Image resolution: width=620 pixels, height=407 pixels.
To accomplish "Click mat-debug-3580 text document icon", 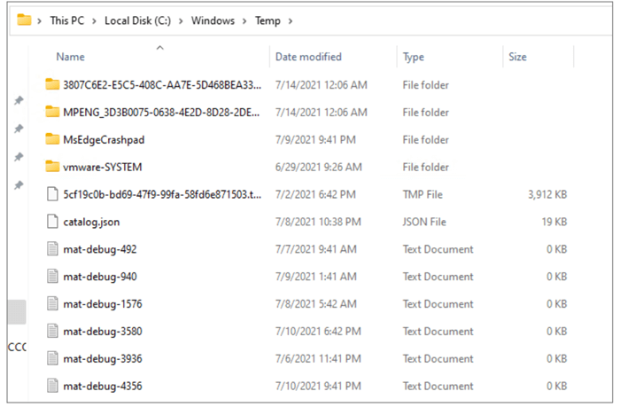I will pyautogui.click(x=52, y=331).
